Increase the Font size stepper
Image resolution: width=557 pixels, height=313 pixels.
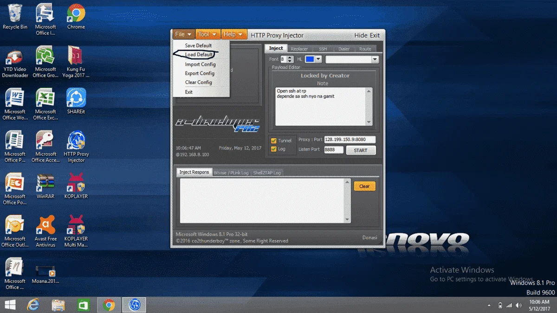pyautogui.click(x=291, y=57)
